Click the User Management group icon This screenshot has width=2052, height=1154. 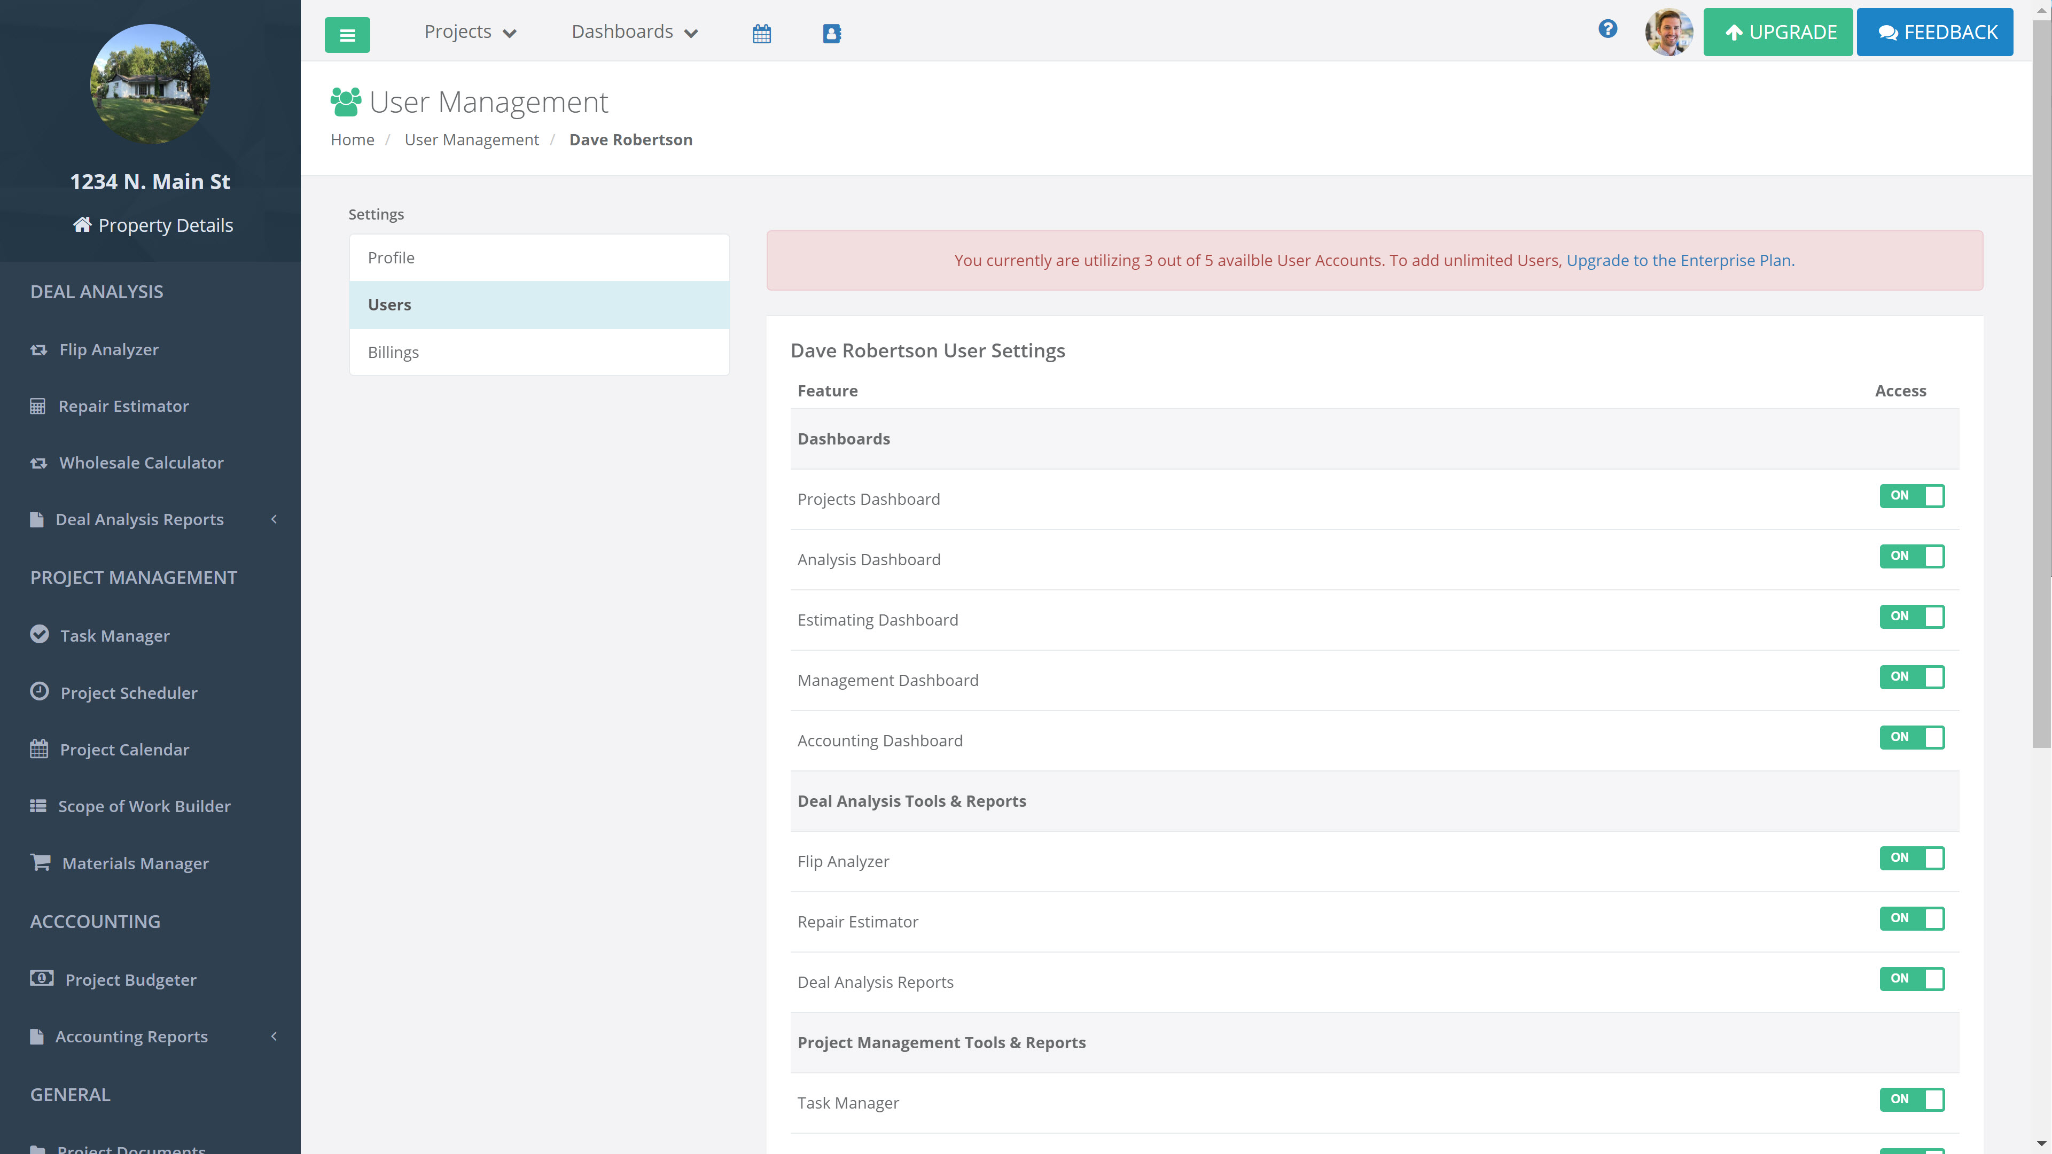point(346,102)
